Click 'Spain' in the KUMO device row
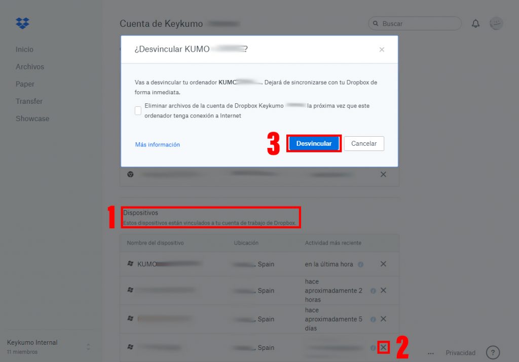 pos(266,264)
